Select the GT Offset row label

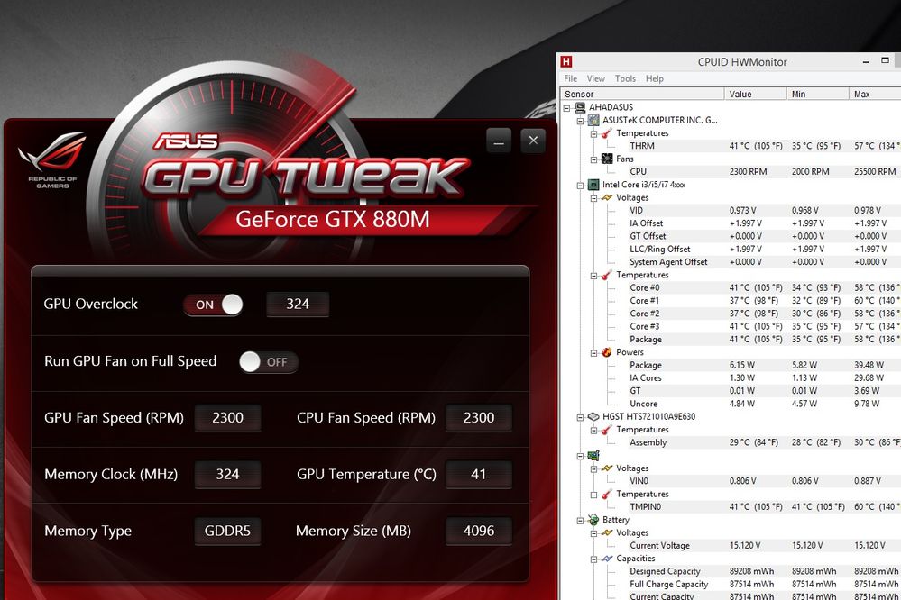pos(648,236)
